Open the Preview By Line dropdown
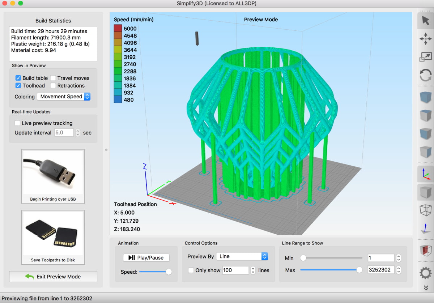This screenshot has width=434, height=303. (x=242, y=256)
